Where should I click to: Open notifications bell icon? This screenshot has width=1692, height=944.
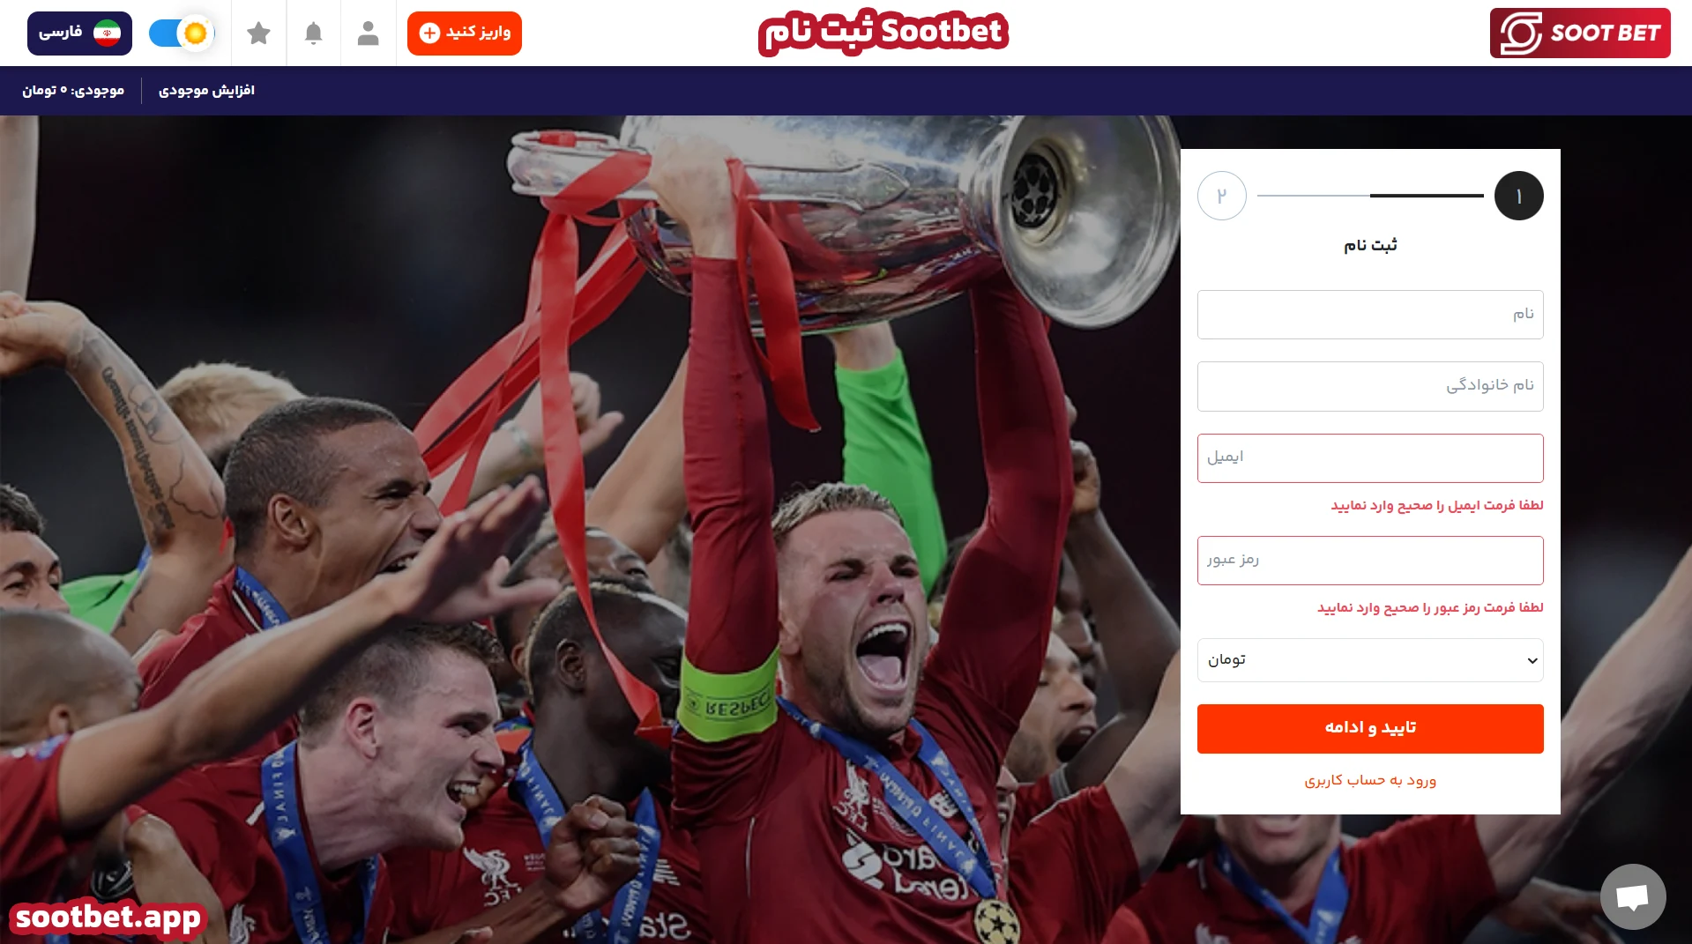tap(313, 33)
